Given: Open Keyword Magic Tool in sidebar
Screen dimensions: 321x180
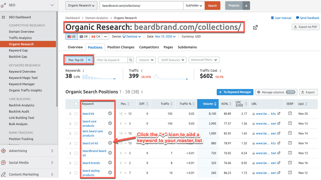Looking at the screenshot, I should click(x=23, y=78).
